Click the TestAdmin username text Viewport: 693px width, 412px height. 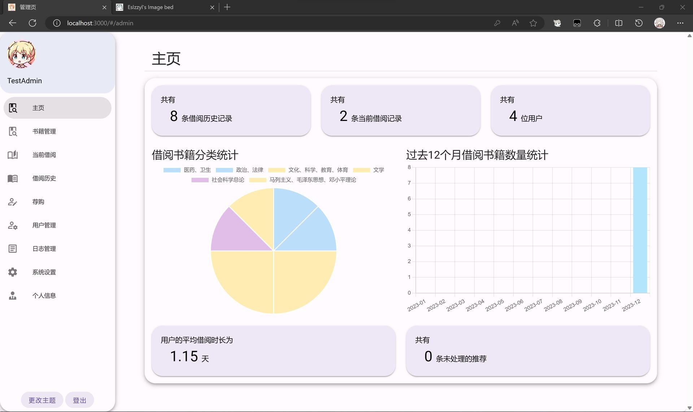[x=25, y=81]
